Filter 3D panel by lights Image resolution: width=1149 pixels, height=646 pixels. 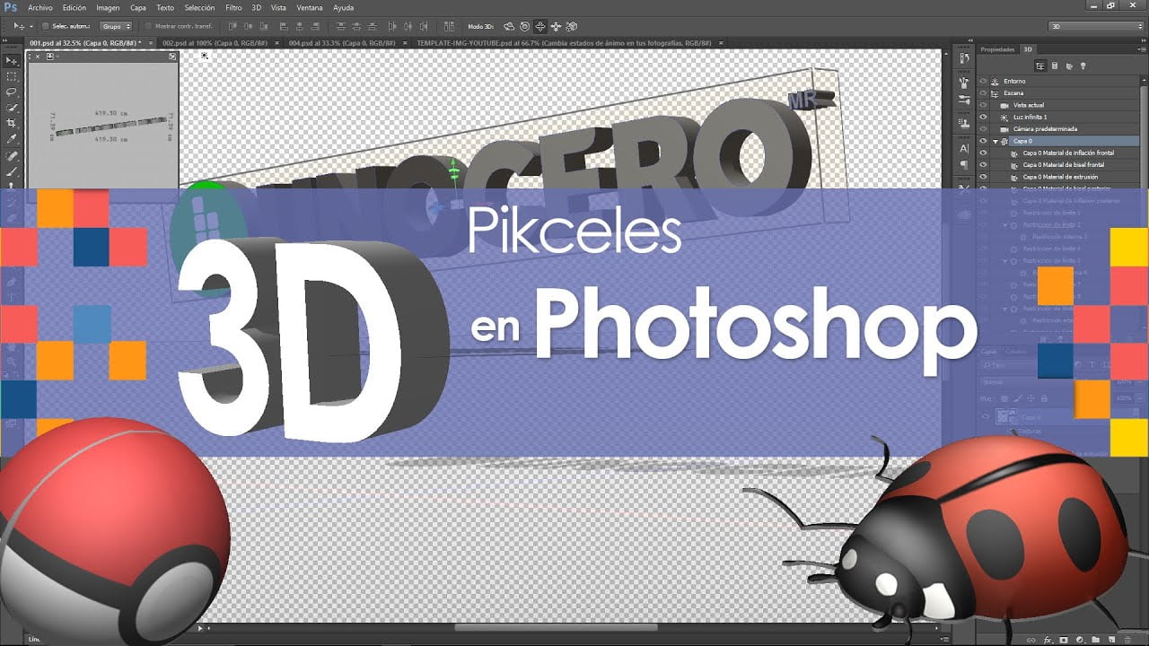coord(1083,65)
